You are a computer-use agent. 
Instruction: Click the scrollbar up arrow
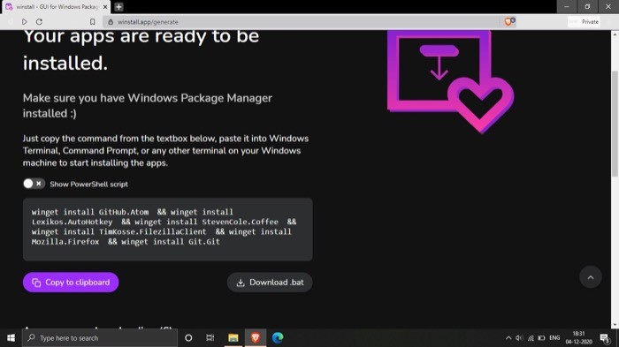[x=615, y=34]
